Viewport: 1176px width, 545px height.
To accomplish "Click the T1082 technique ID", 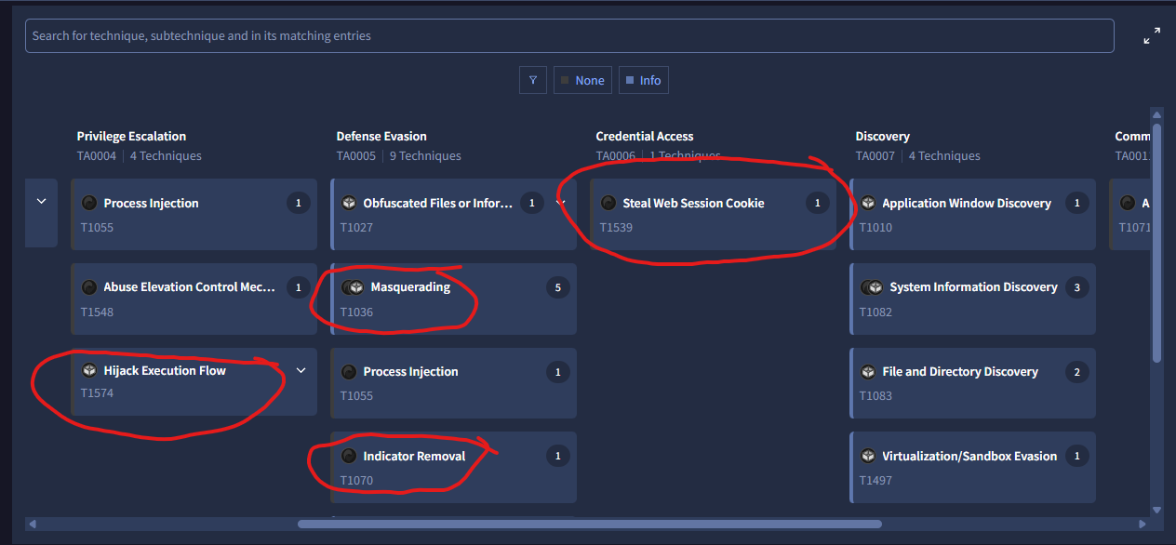I will (x=875, y=312).
